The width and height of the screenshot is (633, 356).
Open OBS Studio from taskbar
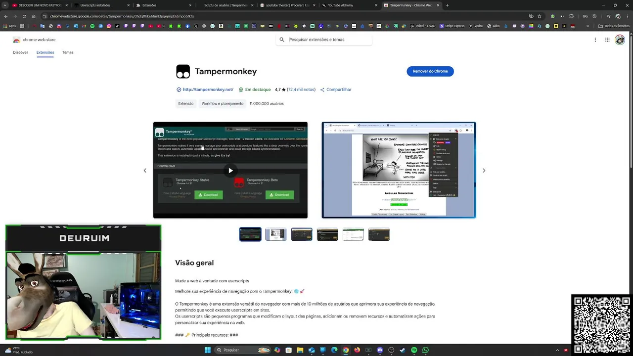point(391,350)
